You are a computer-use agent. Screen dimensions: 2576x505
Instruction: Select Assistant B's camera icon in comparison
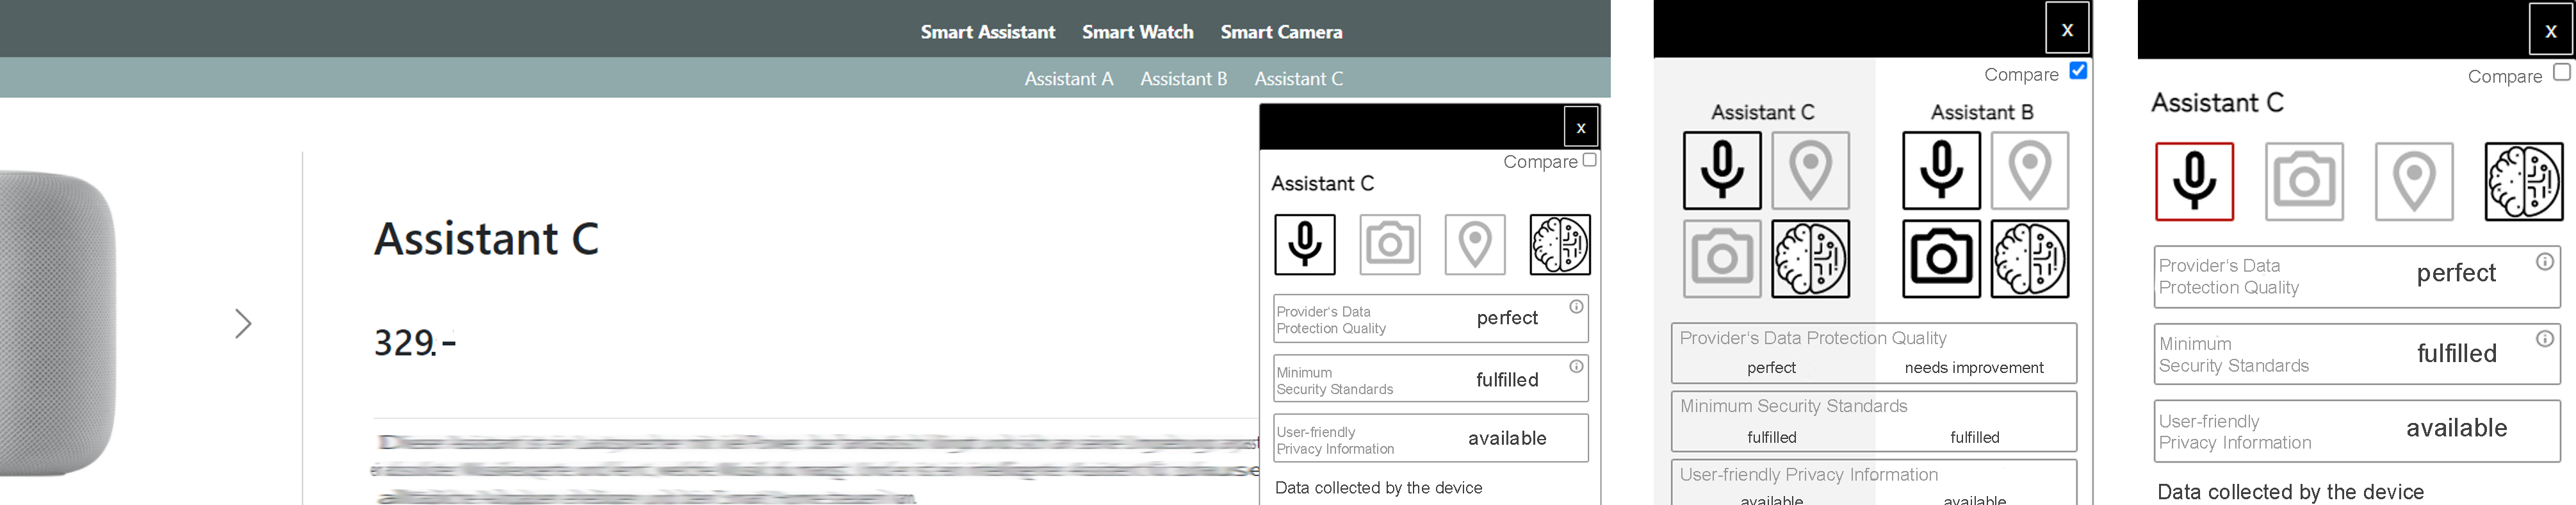[1940, 259]
